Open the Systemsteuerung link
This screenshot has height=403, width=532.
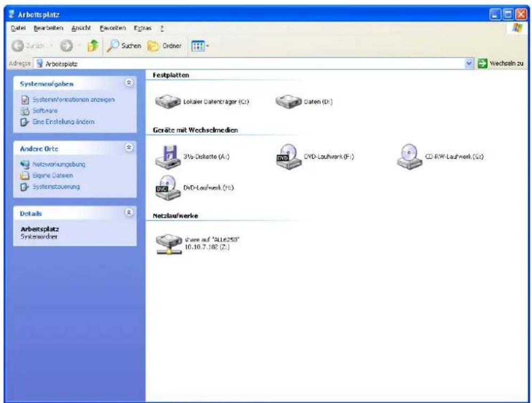[56, 187]
